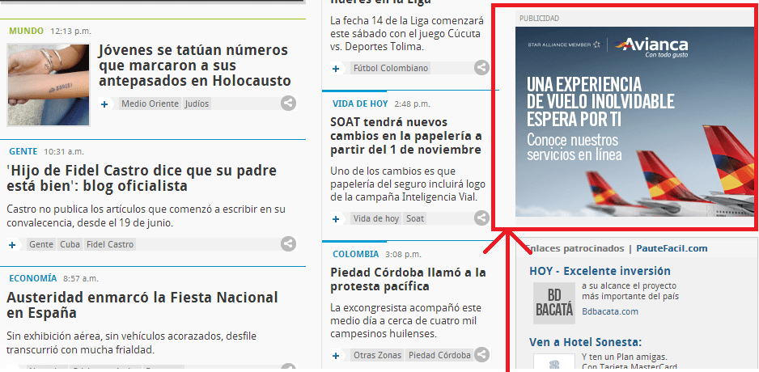Screen dimensions: 759x372
Task: Go to the COLOMBIA section label
Action: pos(356,254)
